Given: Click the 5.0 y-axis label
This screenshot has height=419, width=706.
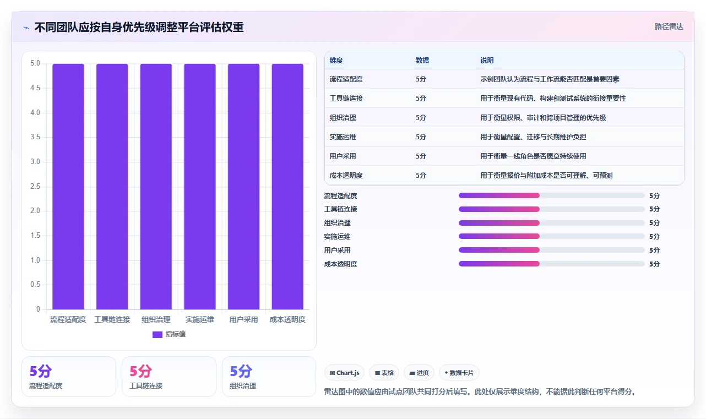Looking at the screenshot, I should 35,63.
